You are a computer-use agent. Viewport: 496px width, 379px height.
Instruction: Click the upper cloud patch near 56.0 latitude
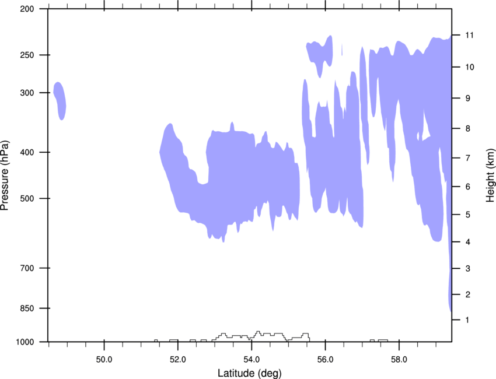(320, 55)
